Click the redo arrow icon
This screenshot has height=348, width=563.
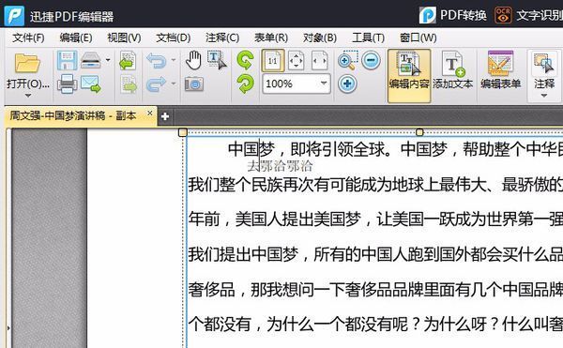tap(157, 84)
